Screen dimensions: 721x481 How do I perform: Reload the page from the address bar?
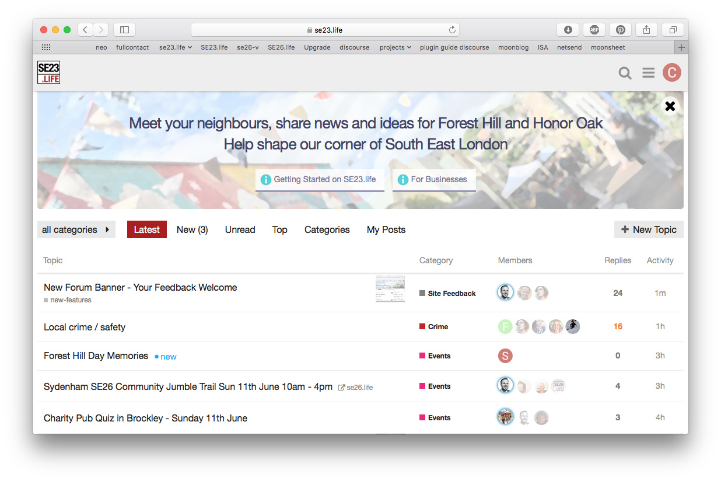pyautogui.click(x=452, y=30)
